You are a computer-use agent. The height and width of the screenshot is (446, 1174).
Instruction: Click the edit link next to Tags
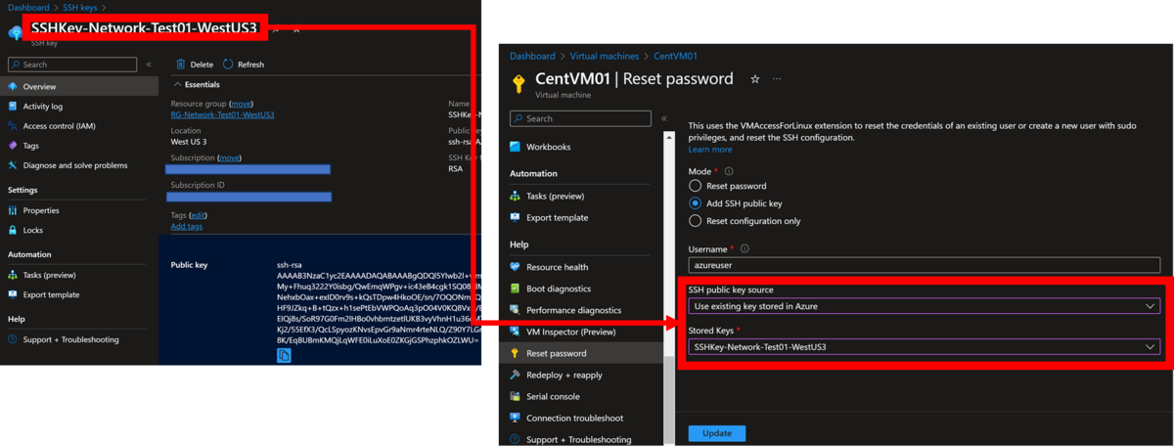(199, 215)
